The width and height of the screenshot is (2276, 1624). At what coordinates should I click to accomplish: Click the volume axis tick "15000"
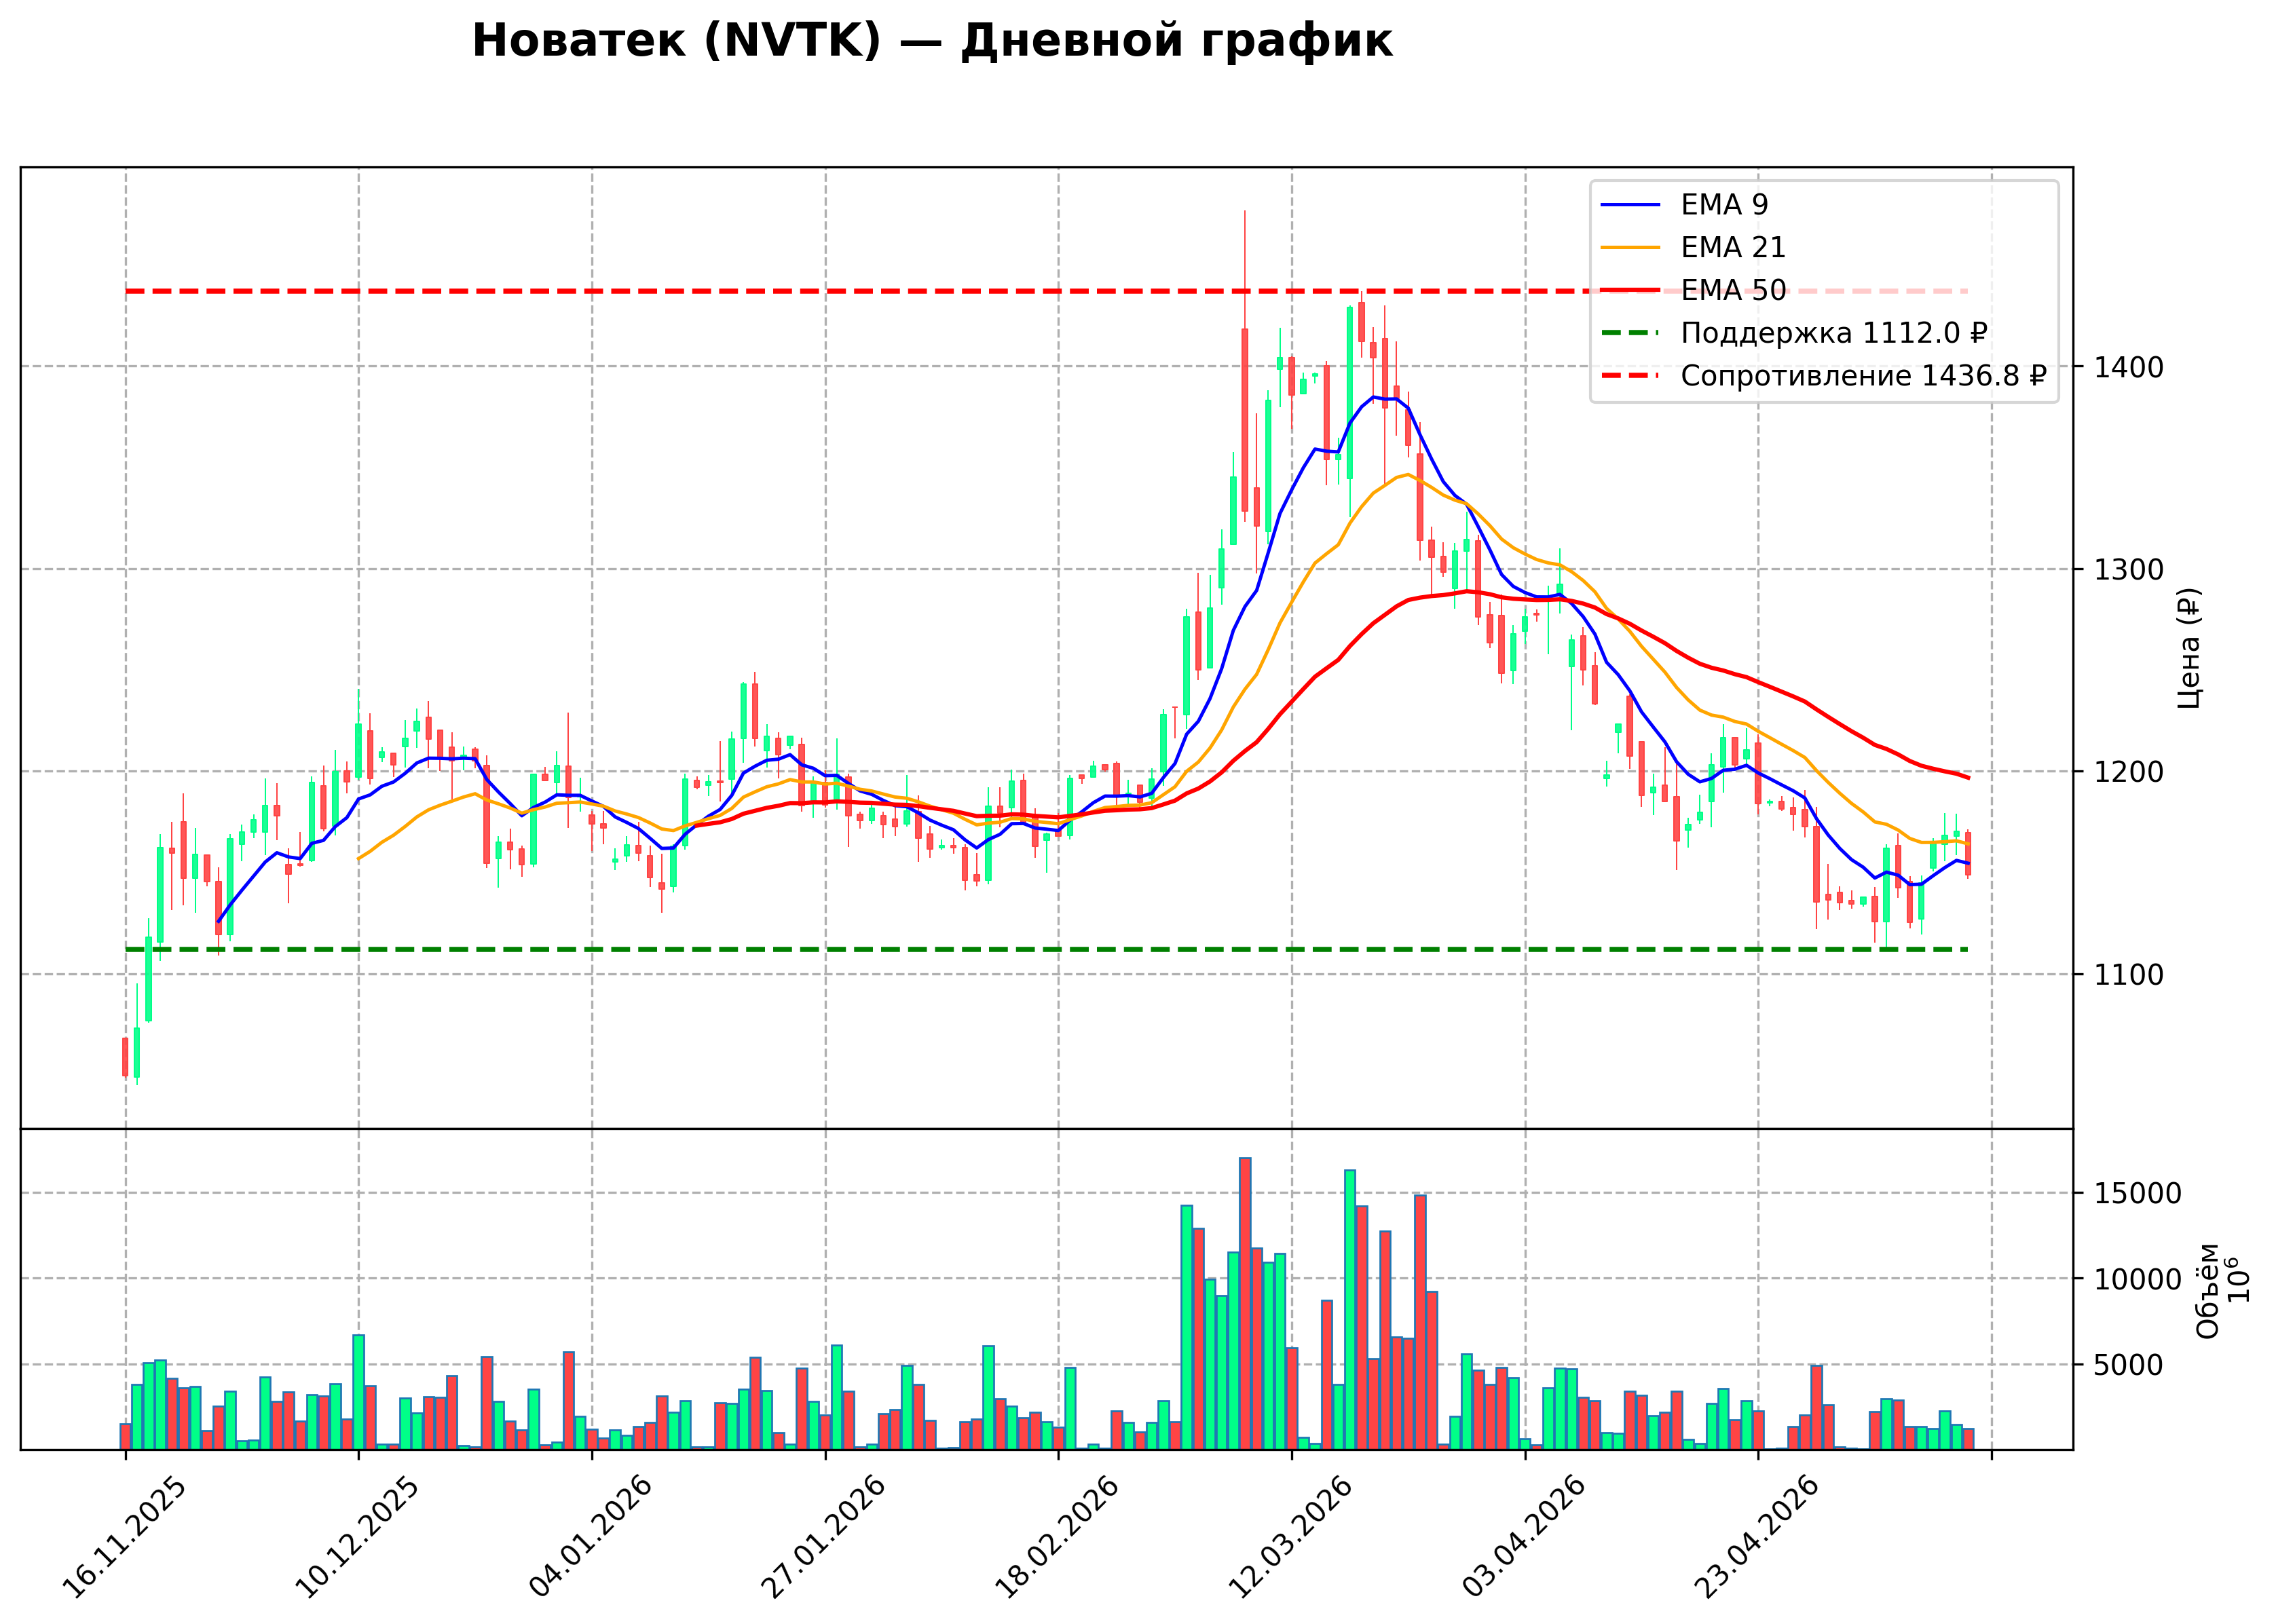[2138, 1193]
